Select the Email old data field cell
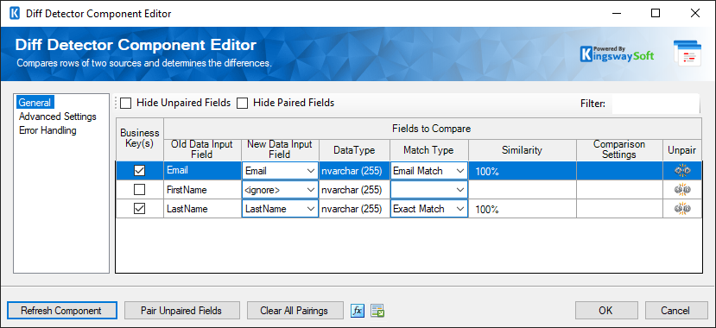This screenshot has height=328, width=716. (202, 171)
